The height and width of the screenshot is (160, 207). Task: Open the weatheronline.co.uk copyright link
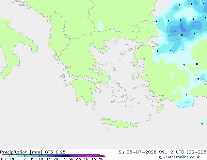(x=180, y=157)
